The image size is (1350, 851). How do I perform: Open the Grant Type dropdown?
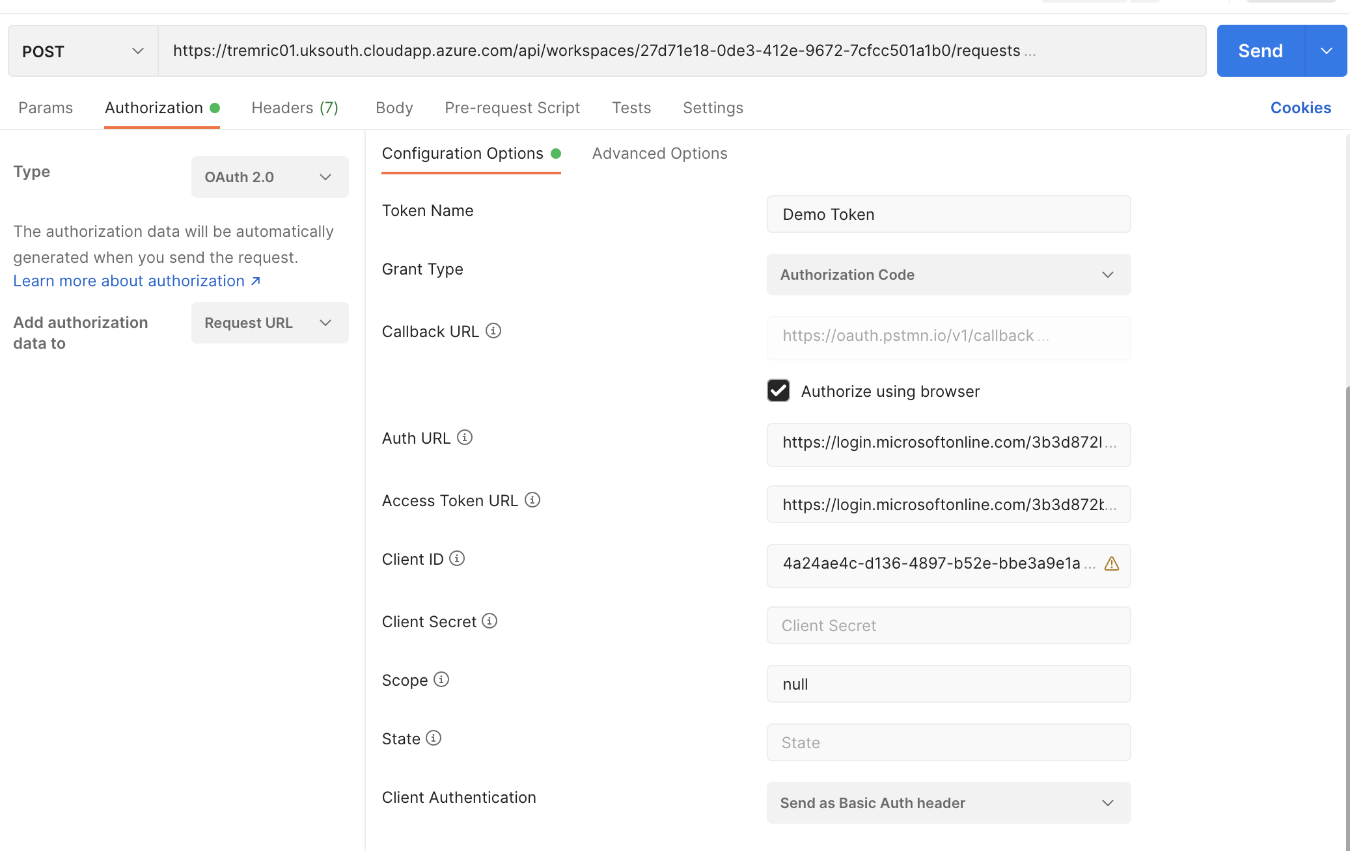click(x=948, y=275)
